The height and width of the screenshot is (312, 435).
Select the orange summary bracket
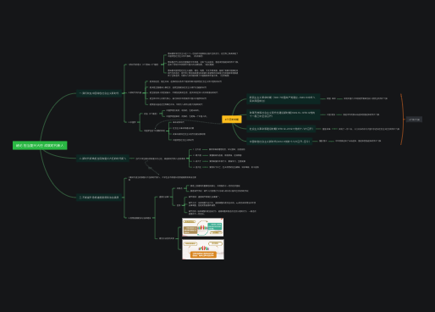point(401,120)
